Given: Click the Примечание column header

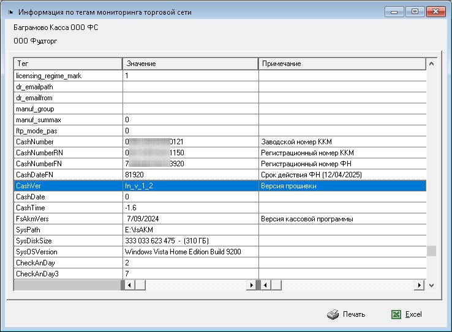Looking at the screenshot, I should (342, 64).
